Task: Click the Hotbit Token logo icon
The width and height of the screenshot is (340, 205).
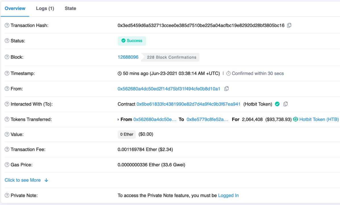Action: pyautogui.click(x=296, y=120)
